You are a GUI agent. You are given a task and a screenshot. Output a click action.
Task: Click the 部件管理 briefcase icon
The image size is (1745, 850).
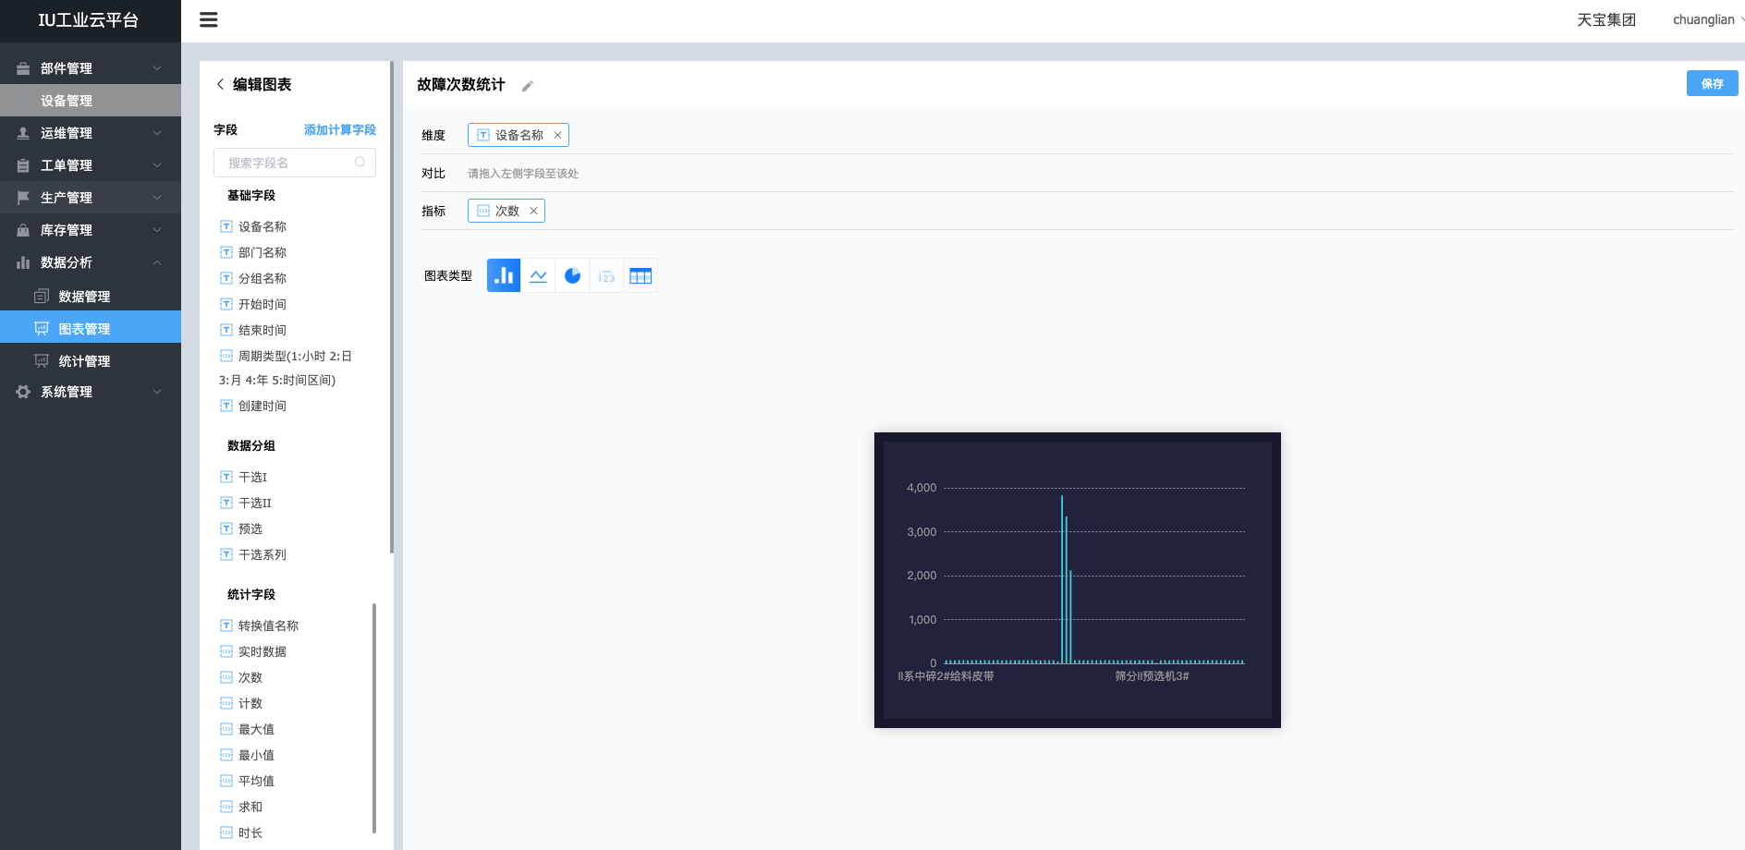tap(23, 68)
